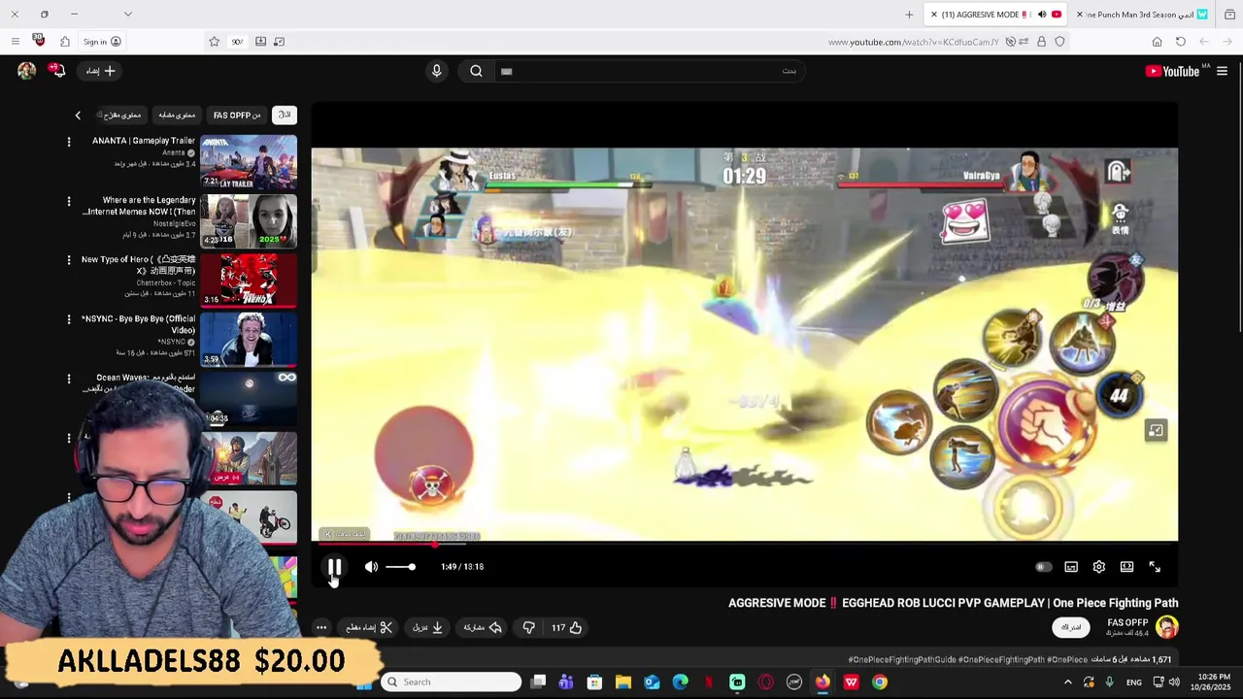Screen dimensions: 1243x699
Task: Mute the AGGRESIVE MODE tab via speaker icon
Action: point(1042,15)
